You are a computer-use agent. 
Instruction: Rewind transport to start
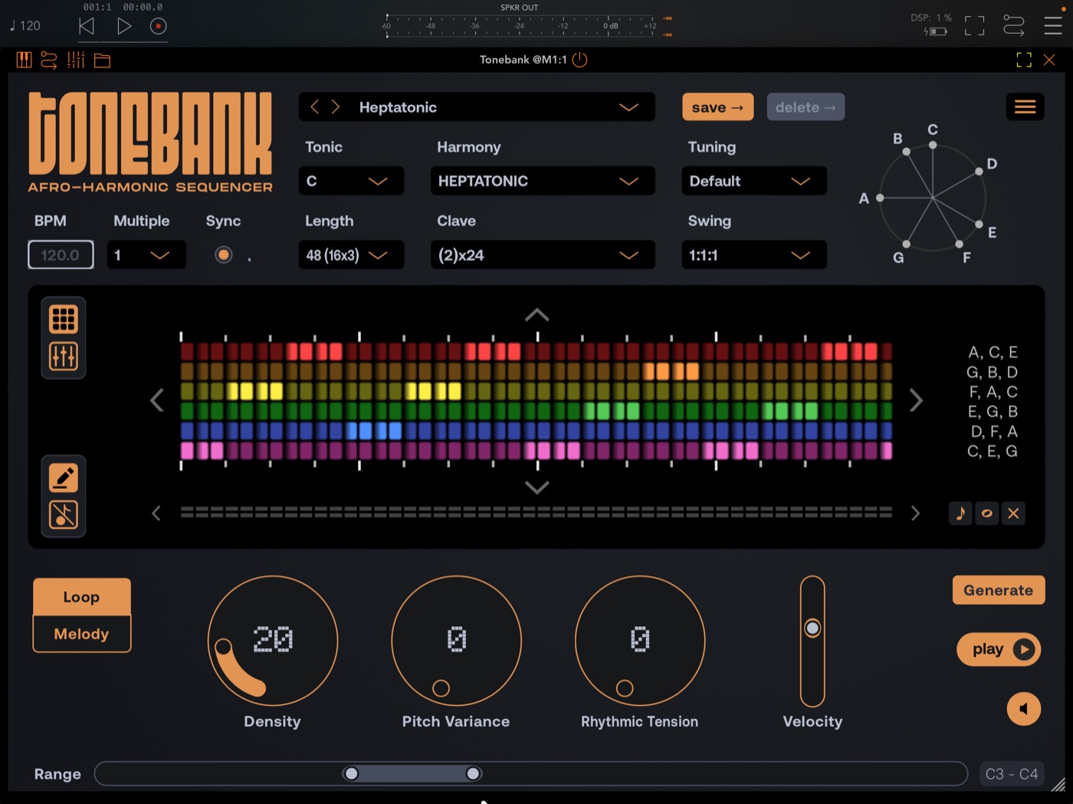coord(87,26)
